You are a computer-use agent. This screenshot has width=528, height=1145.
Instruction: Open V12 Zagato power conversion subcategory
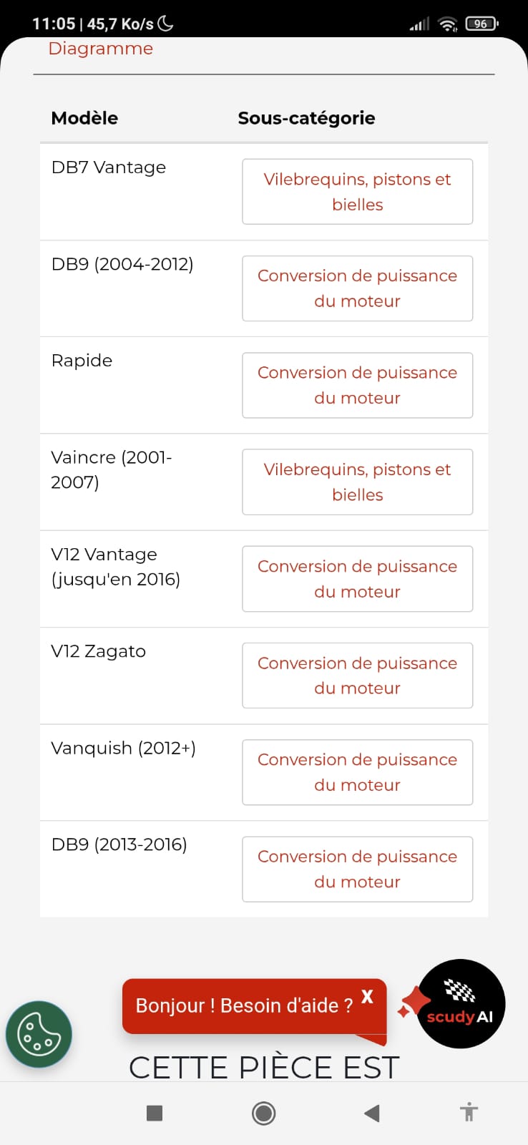357,676
